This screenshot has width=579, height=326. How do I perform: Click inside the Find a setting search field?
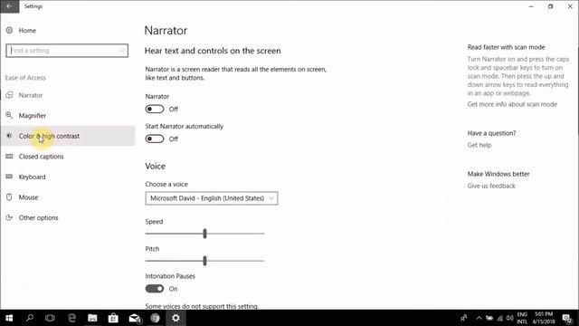coord(67,51)
